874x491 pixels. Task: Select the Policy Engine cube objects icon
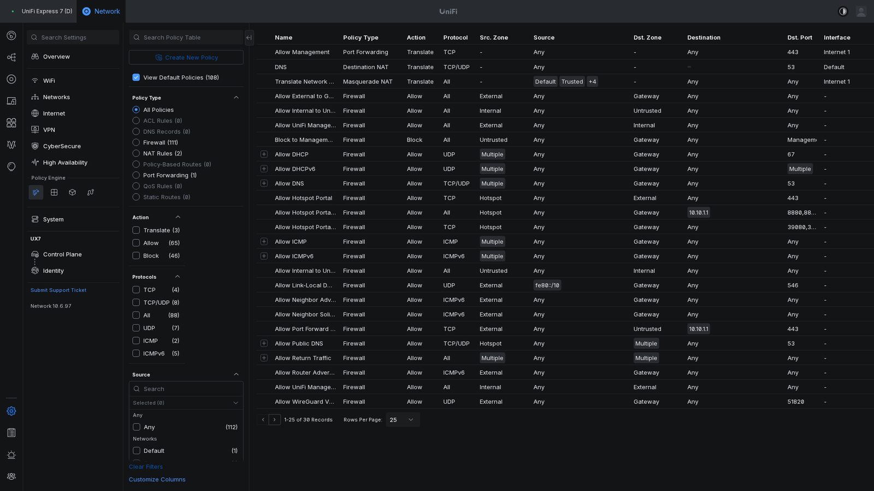point(72,192)
